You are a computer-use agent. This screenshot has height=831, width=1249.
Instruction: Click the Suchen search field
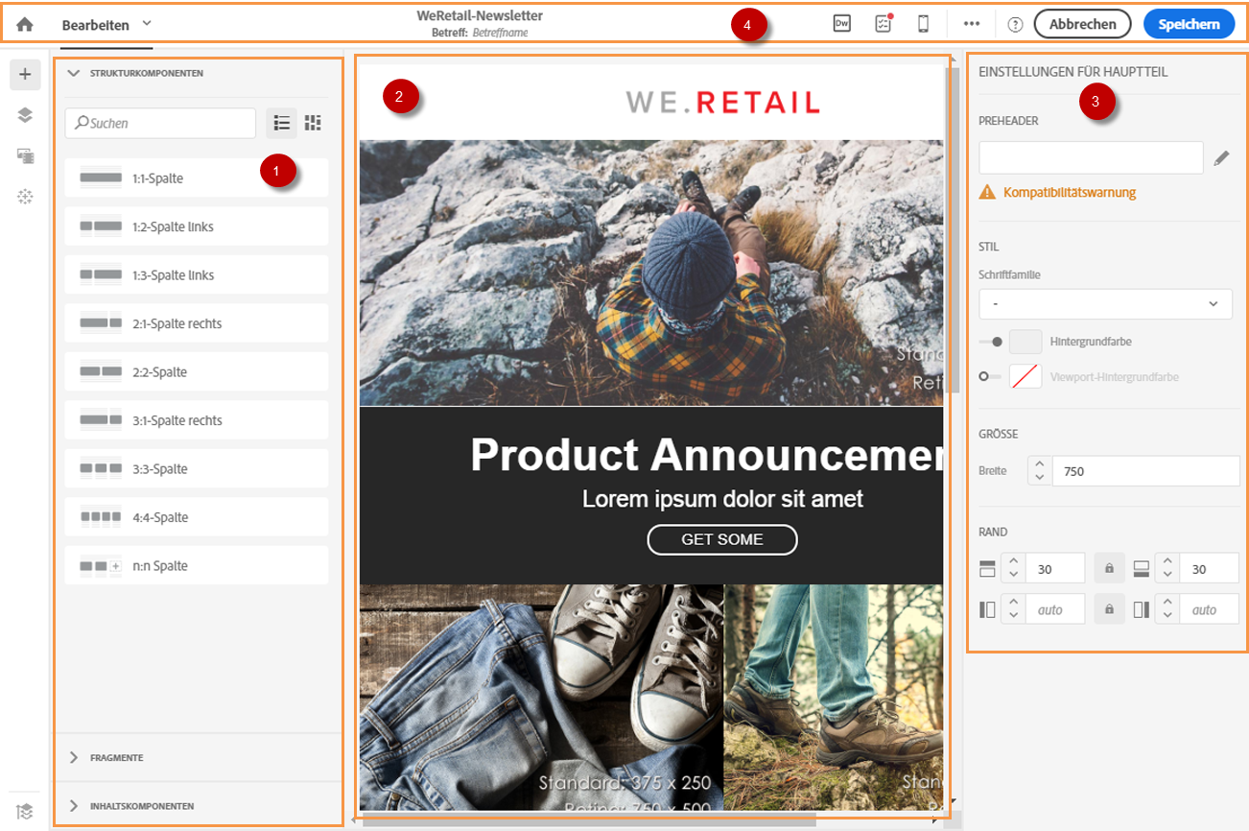[x=160, y=123]
